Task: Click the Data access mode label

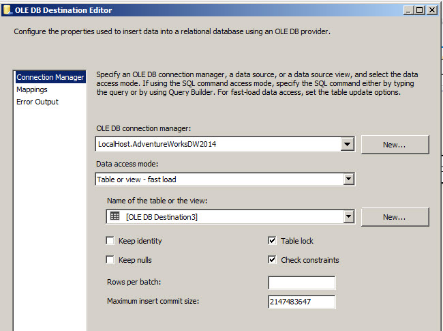Action: point(127,164)
